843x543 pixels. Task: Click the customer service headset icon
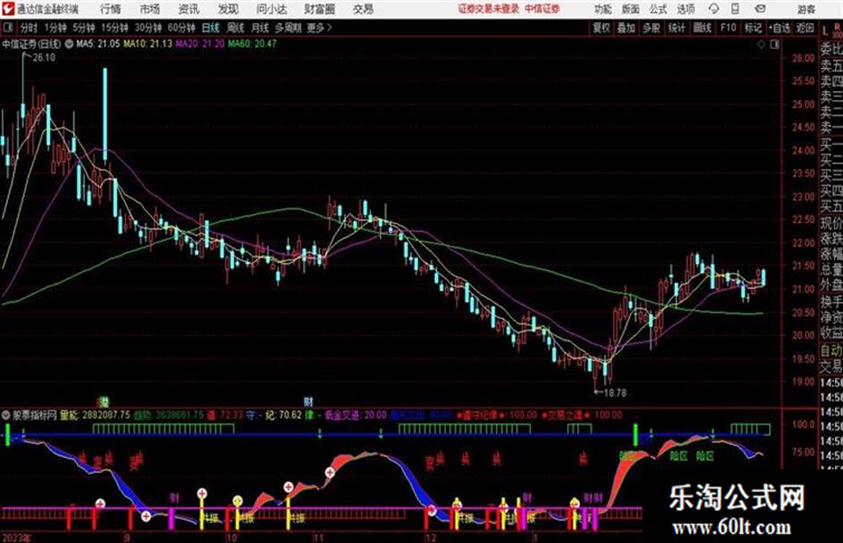coord(714,9)
